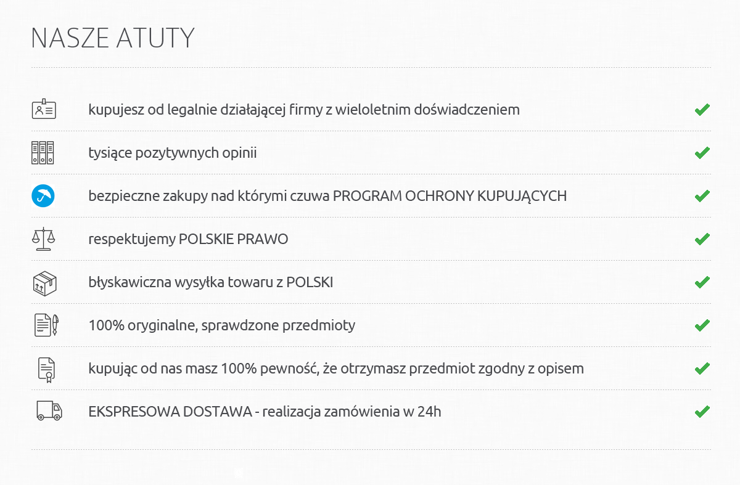
Task: Click the ID badge icon
Action: pos(44,109)
